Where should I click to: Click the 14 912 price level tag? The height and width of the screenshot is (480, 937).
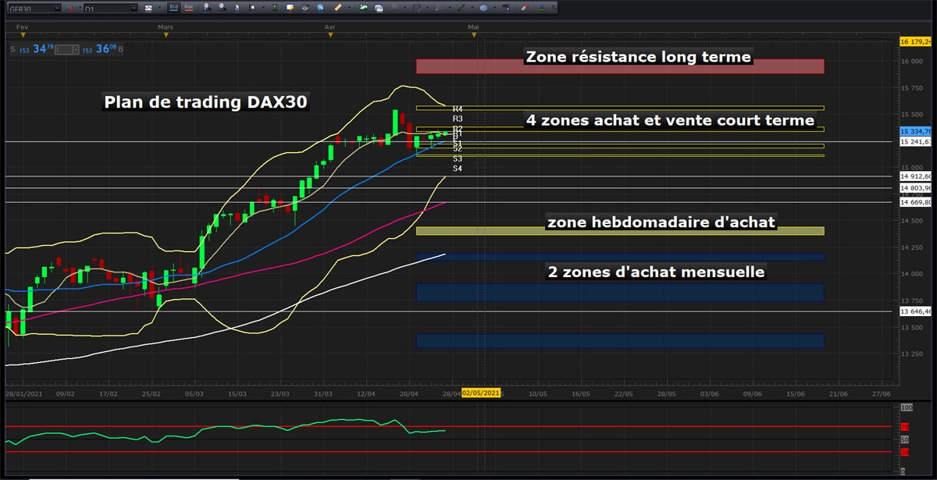[914, 177]
